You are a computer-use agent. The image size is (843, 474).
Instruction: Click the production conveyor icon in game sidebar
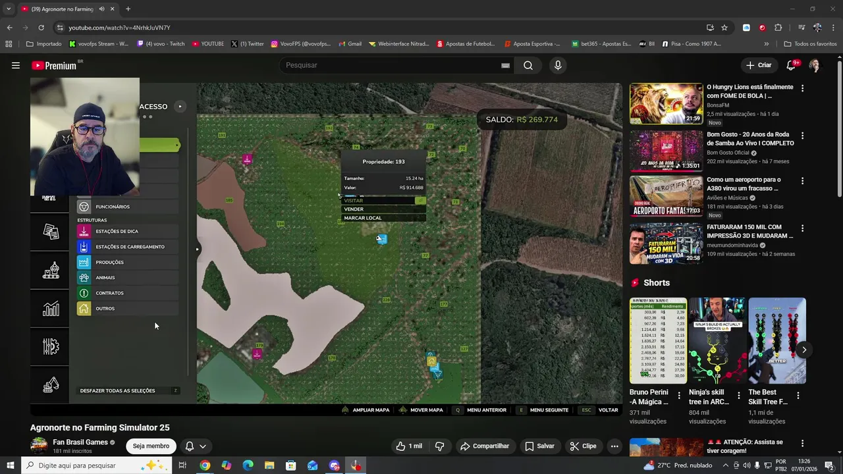tap(51, 271)
